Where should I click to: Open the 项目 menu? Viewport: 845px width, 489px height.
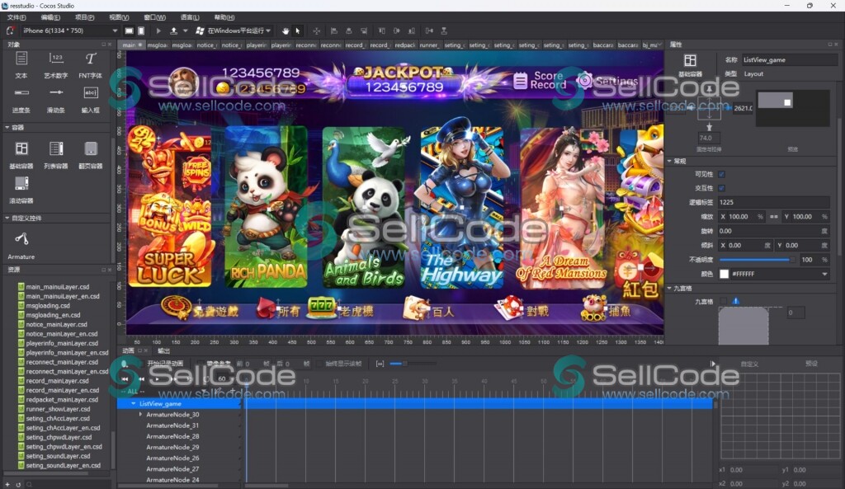coord(85,17)
